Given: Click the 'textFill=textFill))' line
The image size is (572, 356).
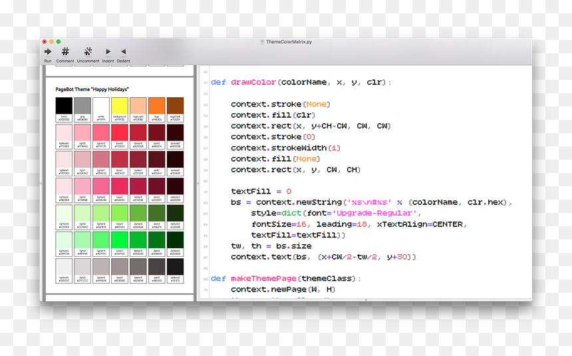Looking at the screenshot, I should coord(298,235).
